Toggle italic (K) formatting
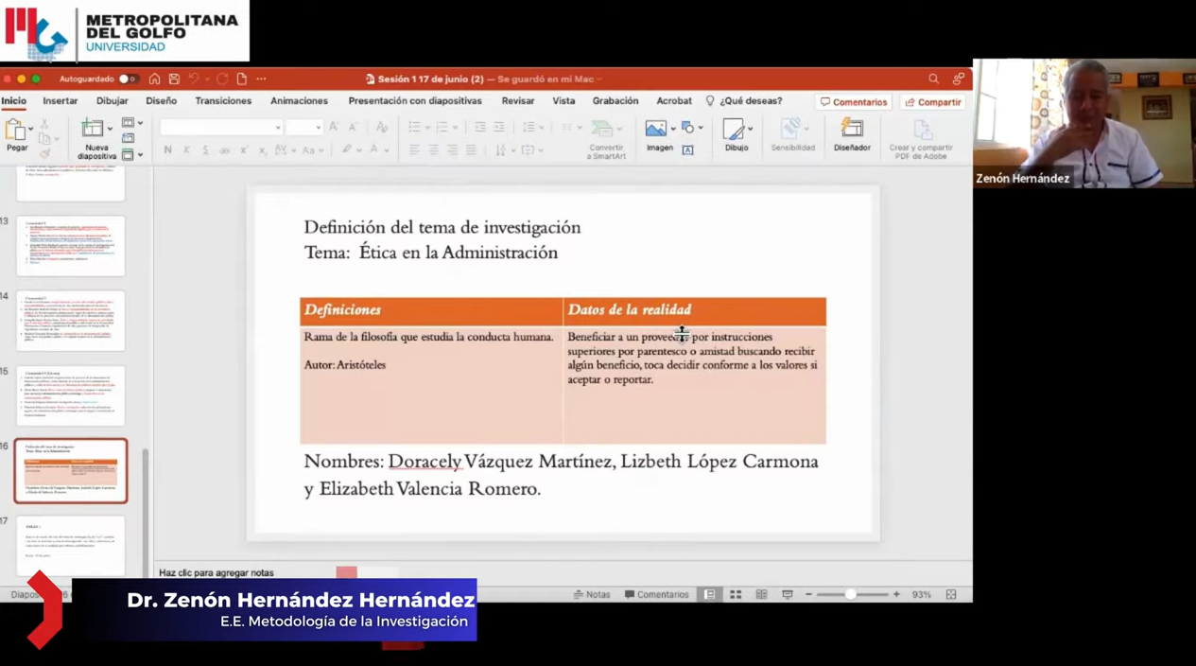 coord(186,150)
